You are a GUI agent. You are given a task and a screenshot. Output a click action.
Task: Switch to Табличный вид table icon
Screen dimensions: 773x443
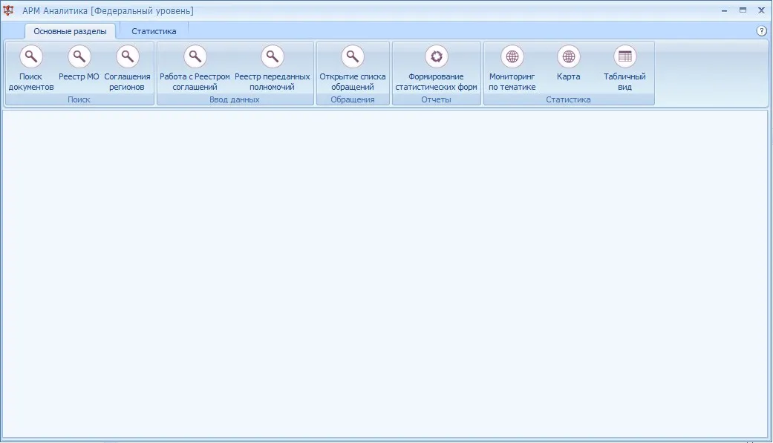pos(624,56)
